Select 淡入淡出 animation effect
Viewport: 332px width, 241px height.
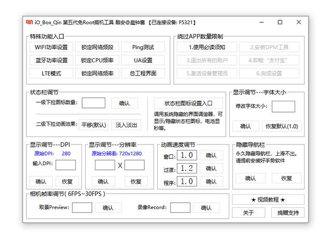pos(126,125)
